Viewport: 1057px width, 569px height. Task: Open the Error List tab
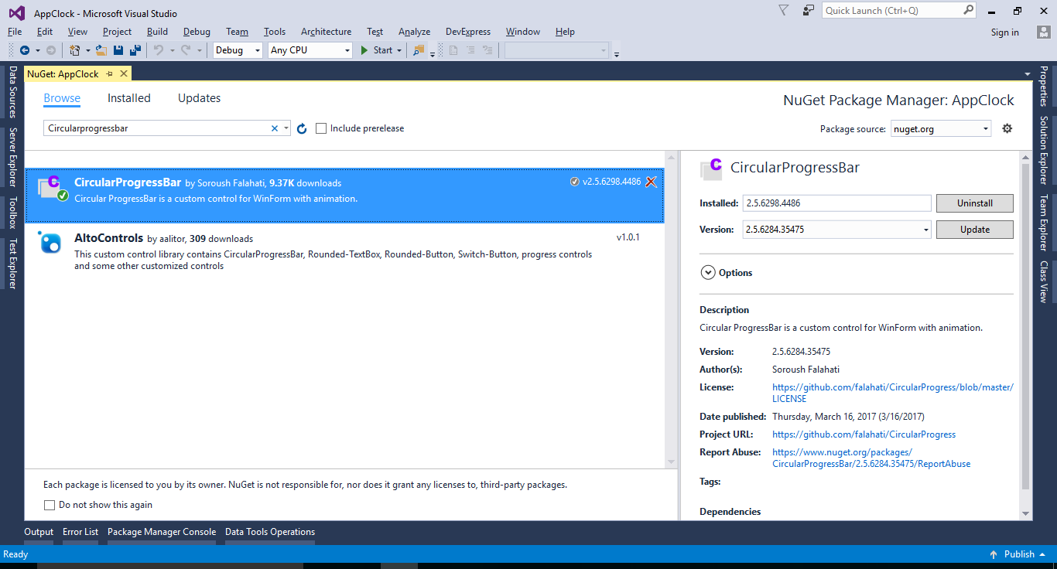coord(80,532)
